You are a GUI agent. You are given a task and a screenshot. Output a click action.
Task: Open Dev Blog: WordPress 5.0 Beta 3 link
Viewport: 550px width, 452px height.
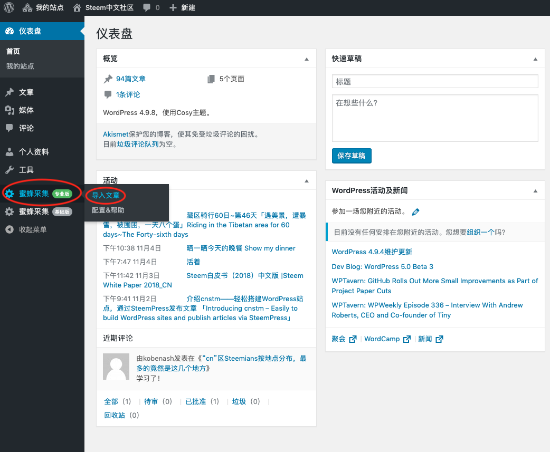tap(382, 267)
